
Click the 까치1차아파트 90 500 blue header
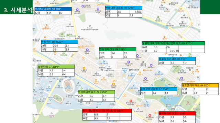(x=53, y=9)
